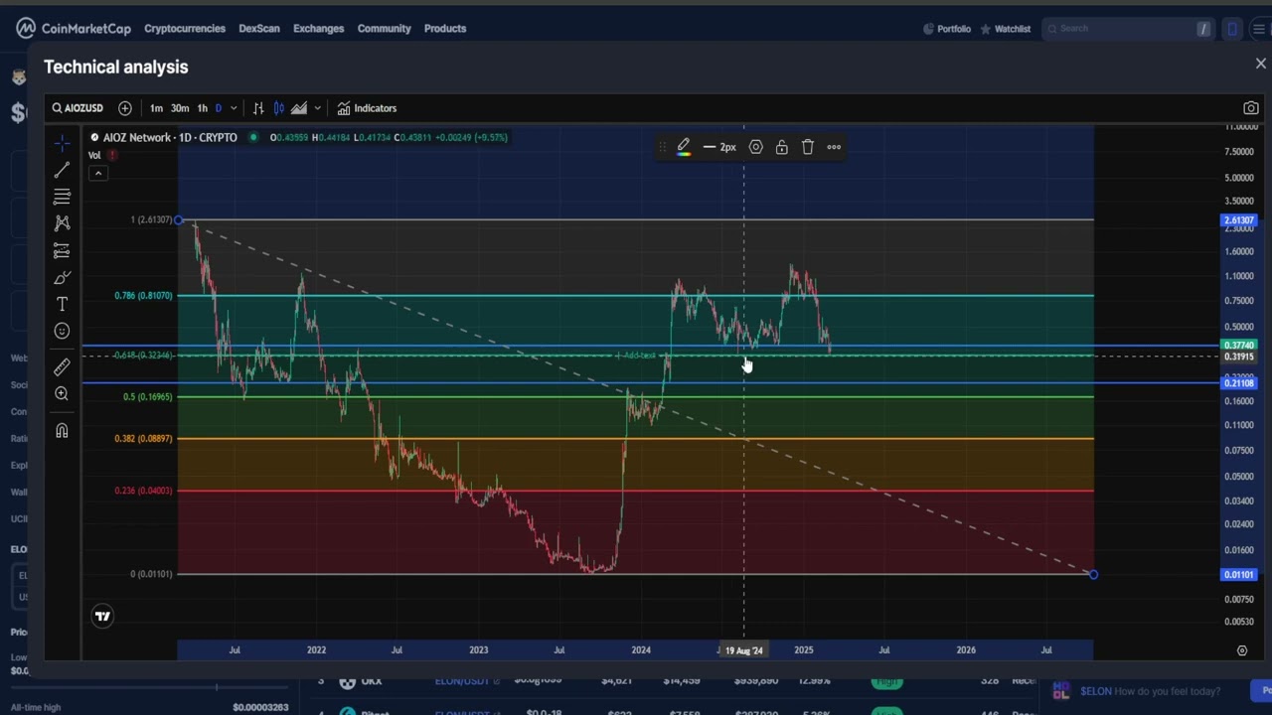The height and width of the screenshot is (715, 1272).
Task: Delete the selected drawing with trash icon
Action: point(808,147)
